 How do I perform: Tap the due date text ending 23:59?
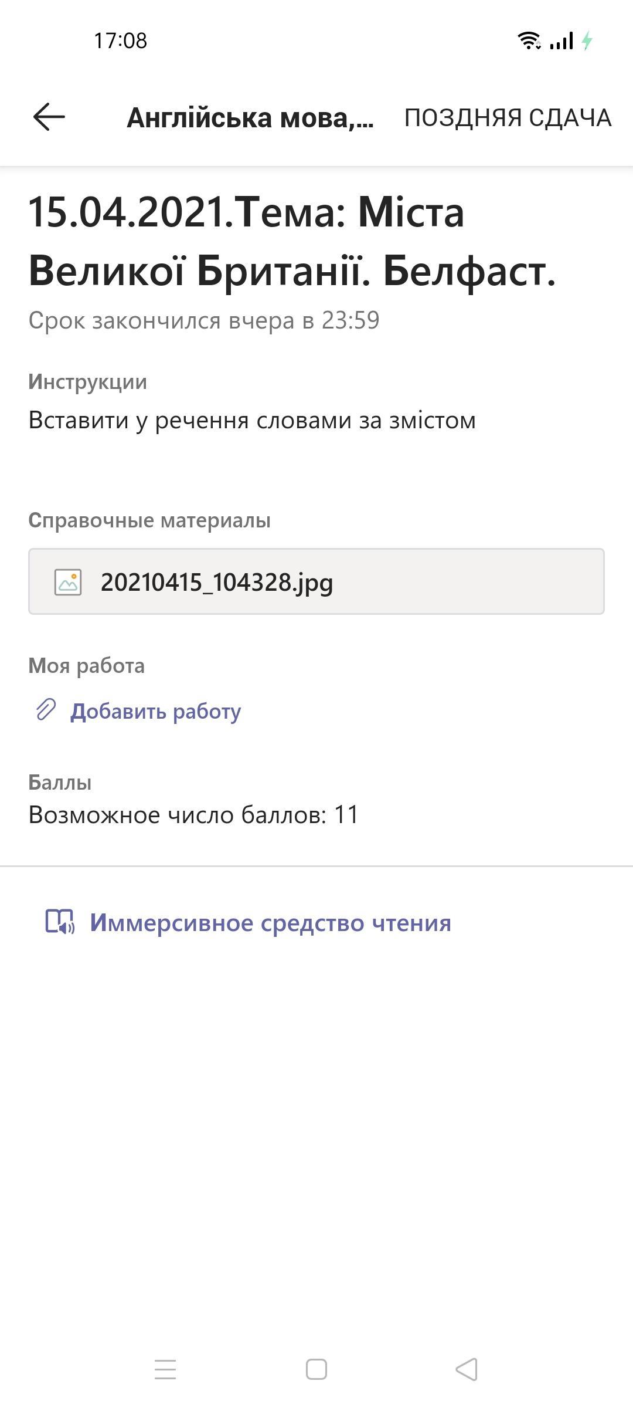point(204,320)
